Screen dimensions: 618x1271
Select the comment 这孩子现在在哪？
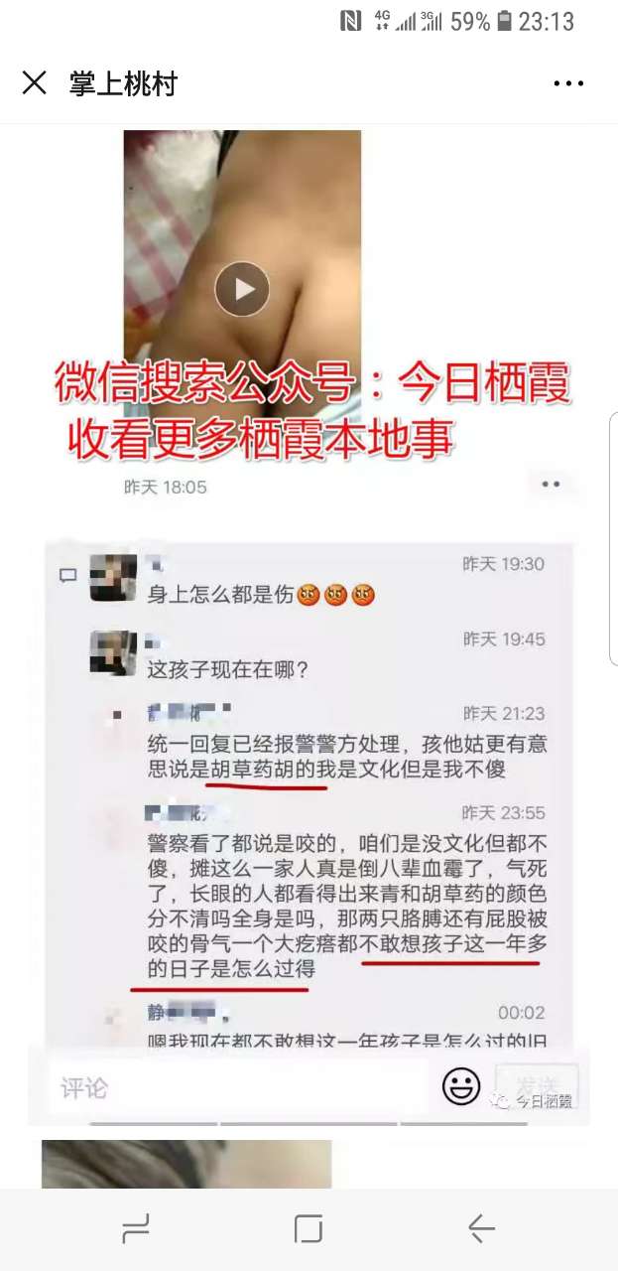(228, 670)
